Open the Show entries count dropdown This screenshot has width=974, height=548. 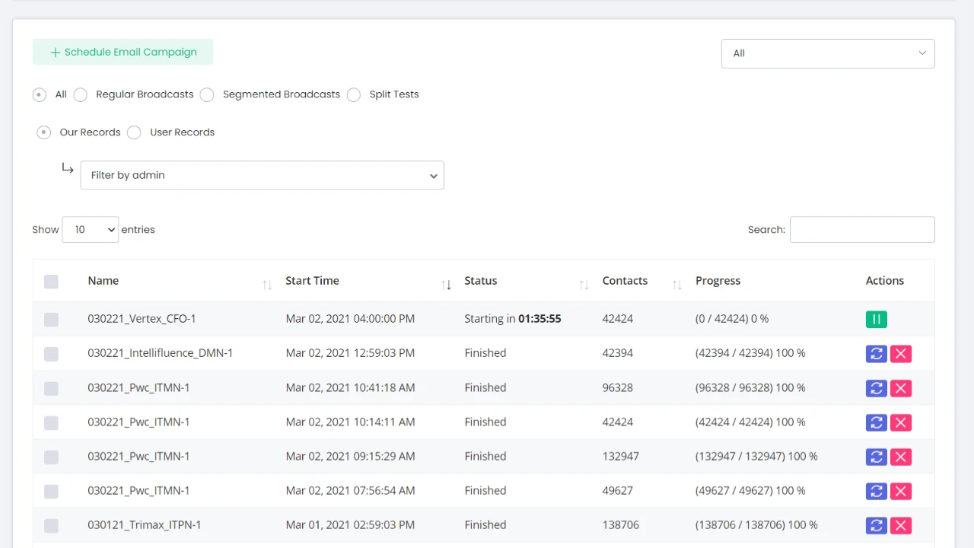point(90,229)
